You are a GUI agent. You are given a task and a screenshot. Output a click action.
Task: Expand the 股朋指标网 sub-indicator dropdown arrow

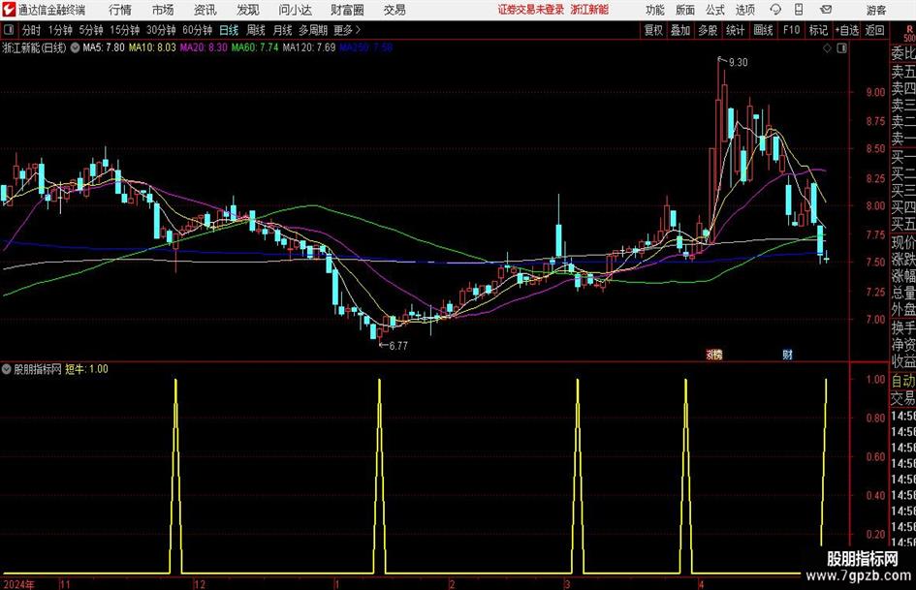7,369
